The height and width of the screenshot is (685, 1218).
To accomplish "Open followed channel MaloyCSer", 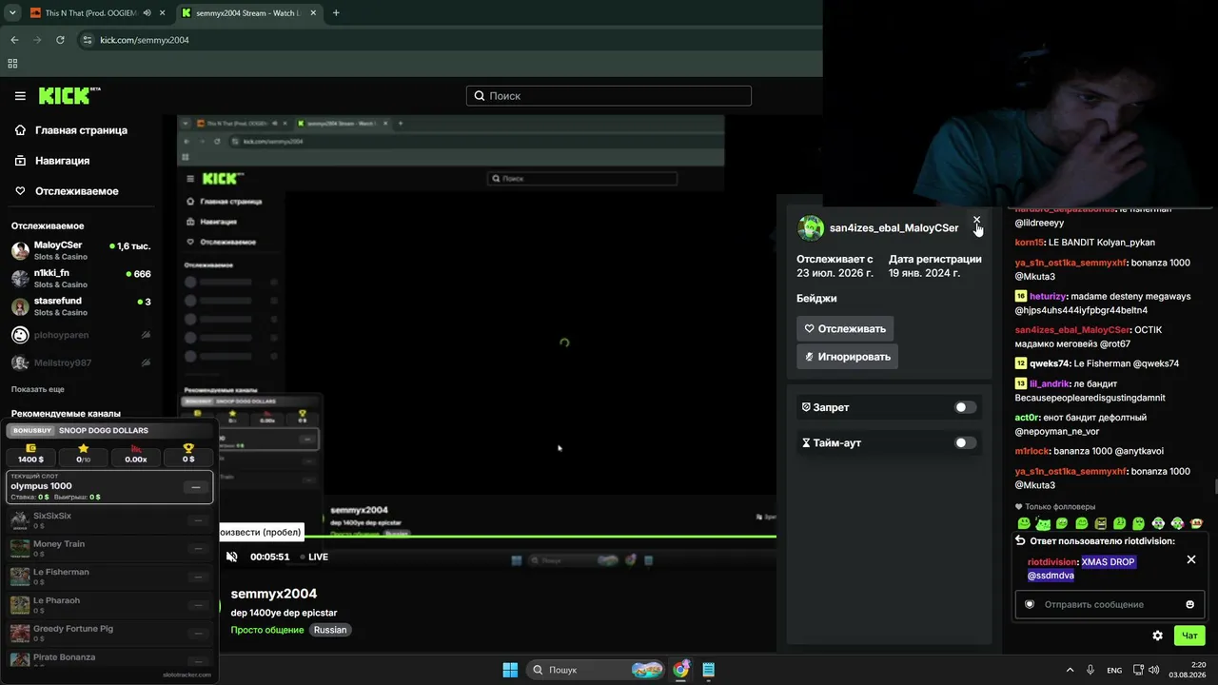I will [81, 250].
